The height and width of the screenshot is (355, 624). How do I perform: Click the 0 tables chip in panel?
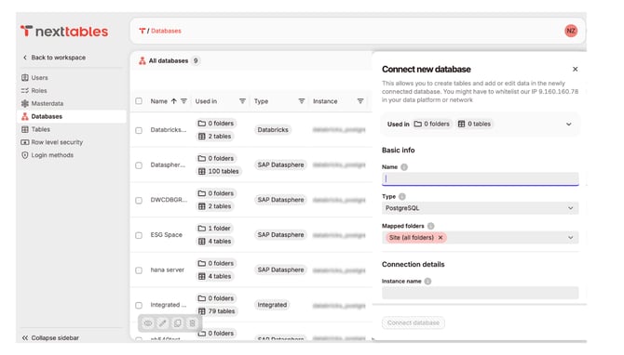[x=474, y=124]
